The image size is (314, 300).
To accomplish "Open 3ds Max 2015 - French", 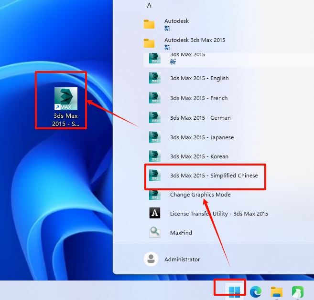I will (198, 98).
